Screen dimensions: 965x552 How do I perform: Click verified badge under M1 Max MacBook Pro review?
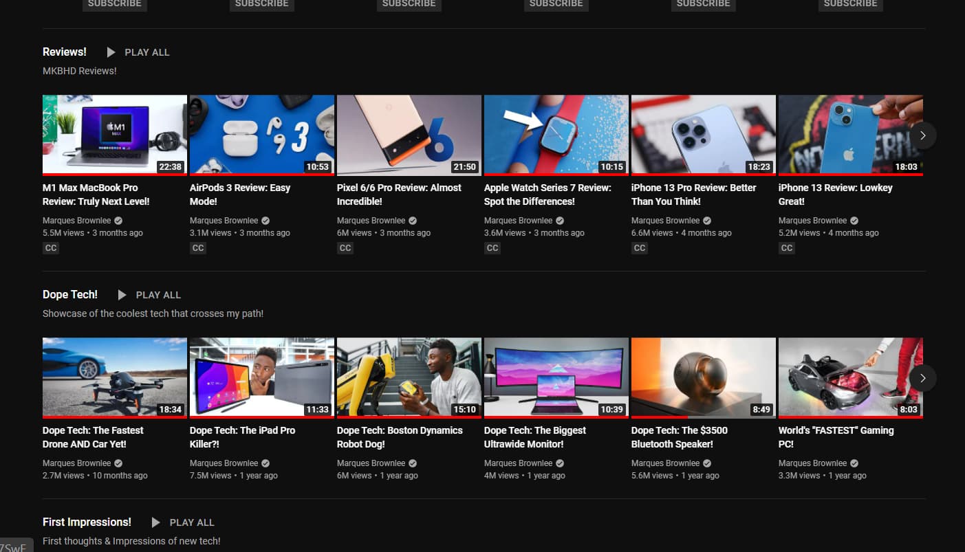(x=118, y=221)
